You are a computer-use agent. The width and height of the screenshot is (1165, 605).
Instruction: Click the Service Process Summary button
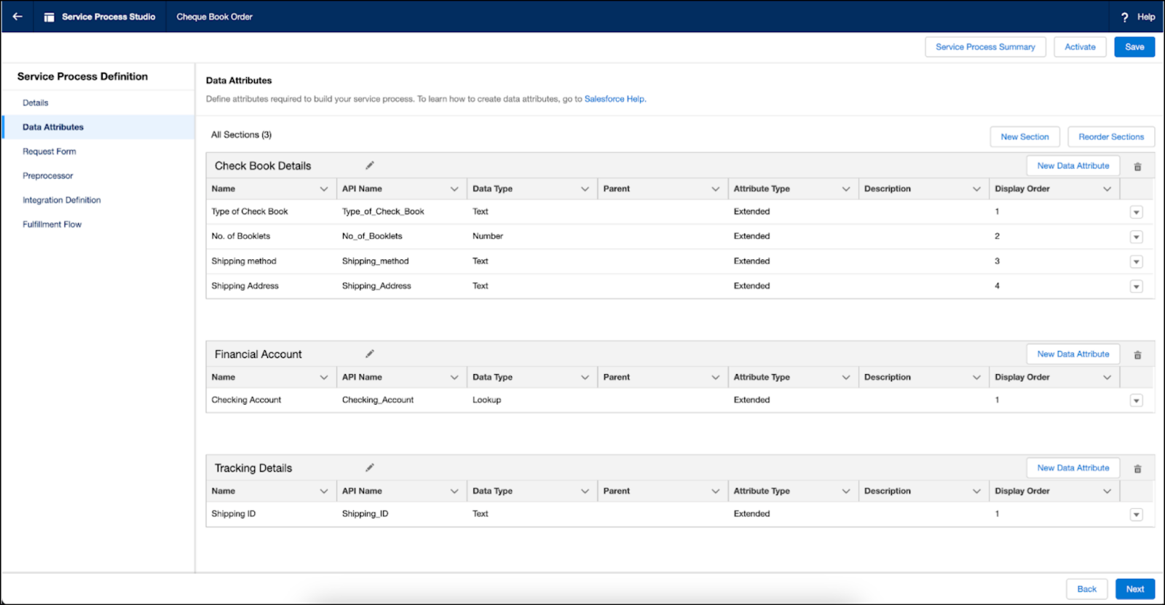[x=985, y=47]
